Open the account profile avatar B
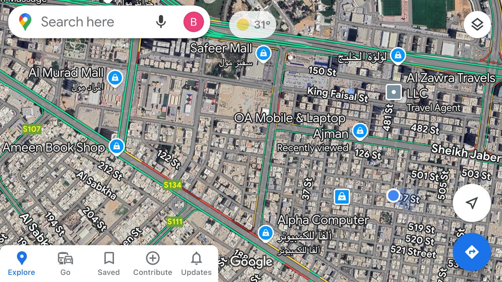Image resolution: width=502 pixels, height=282 pixels. click(194, 22)
